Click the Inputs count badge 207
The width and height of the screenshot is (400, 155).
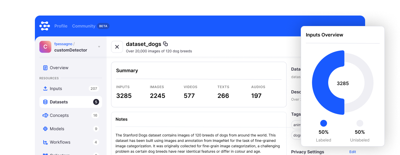94,88
